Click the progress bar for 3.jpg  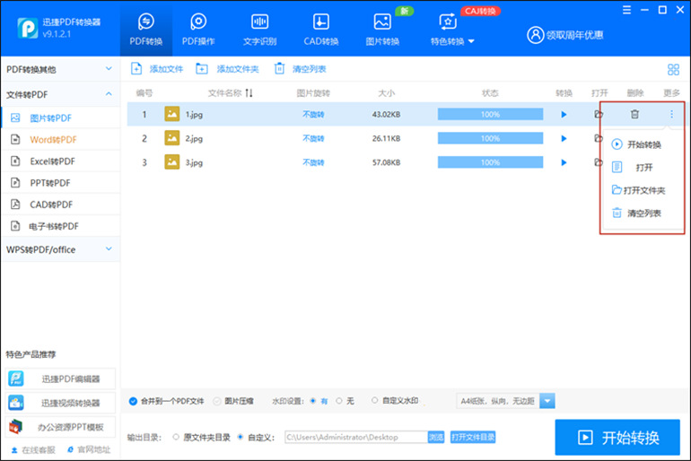click(x=490, y=162)
